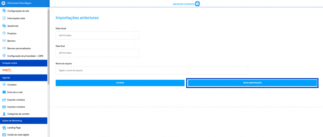Click the Configurações do site globe icon
This screenshot has height=137, width=323.
(4, 11)
